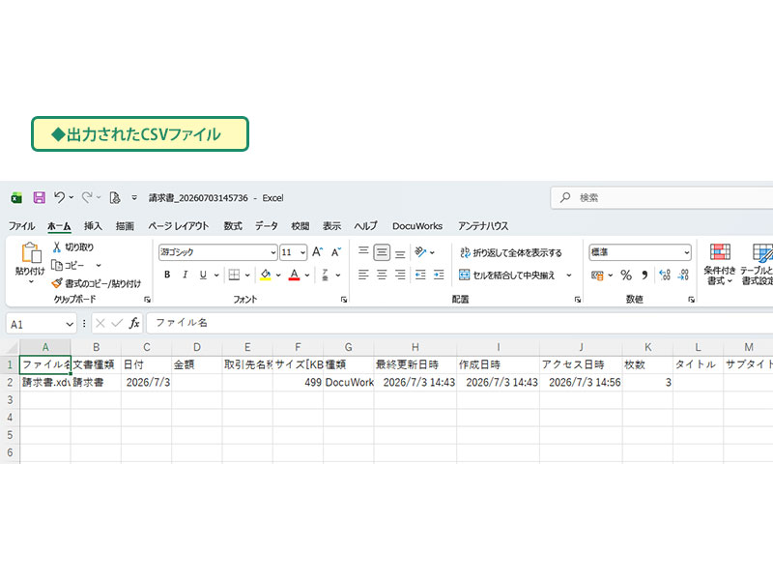Open quick access toolbar customize arrow
The height and width of the screenshot is (580, 773).
[134, 197]
